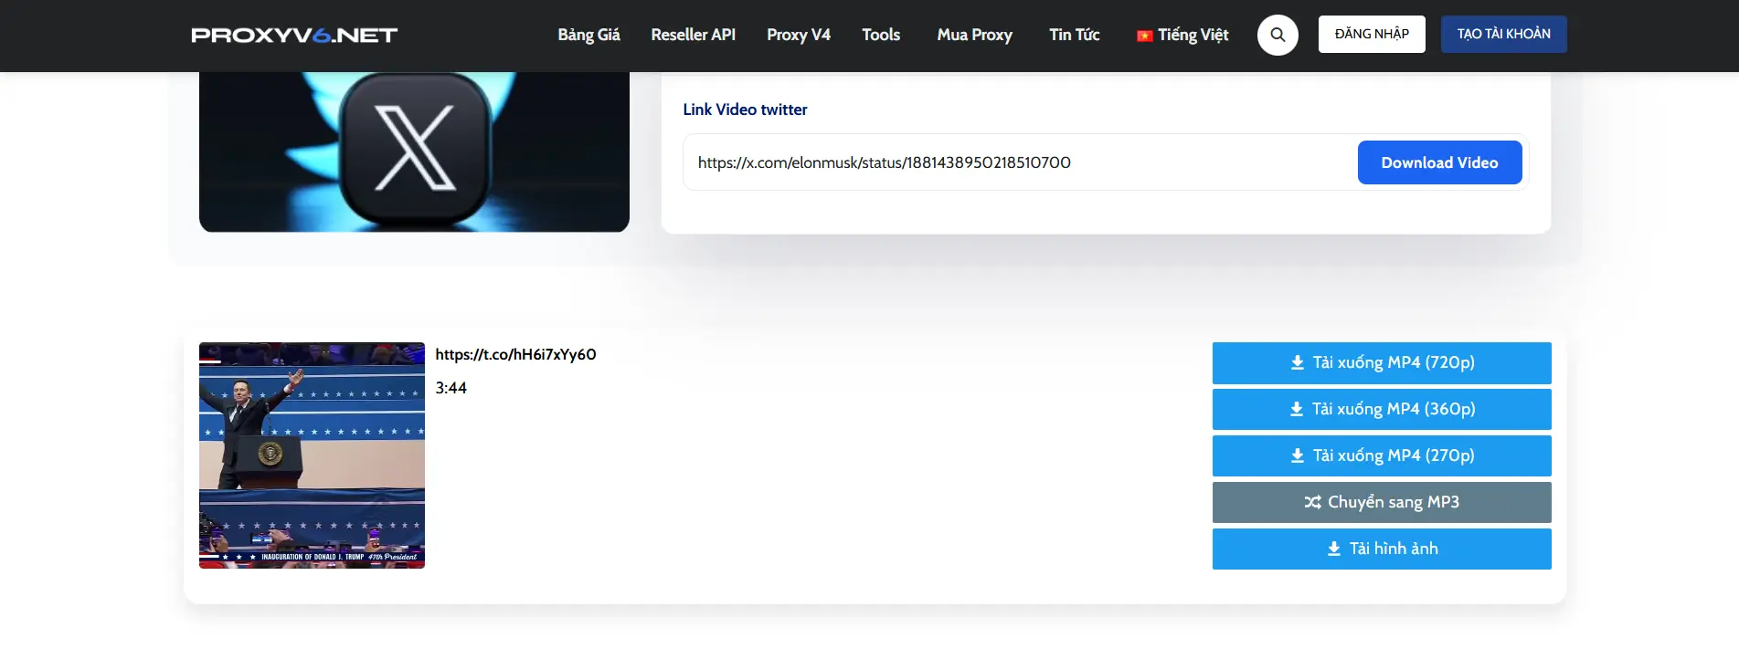The width and height of the screenshot is (1739, 659).
Task: Open the search magnifier icon
Action: point(1278,35)
